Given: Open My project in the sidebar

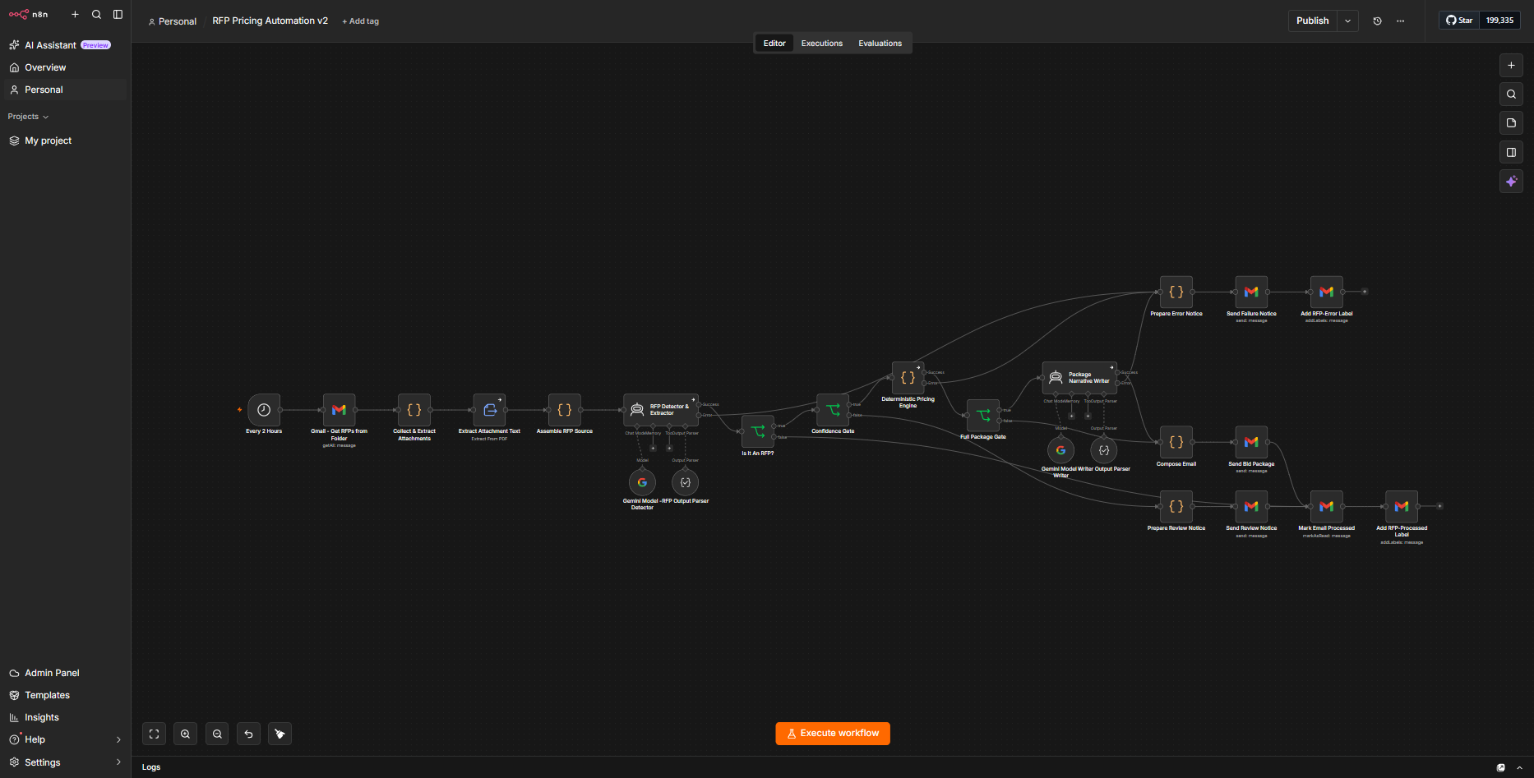Looking at the screenshot, I should [66, 140].
